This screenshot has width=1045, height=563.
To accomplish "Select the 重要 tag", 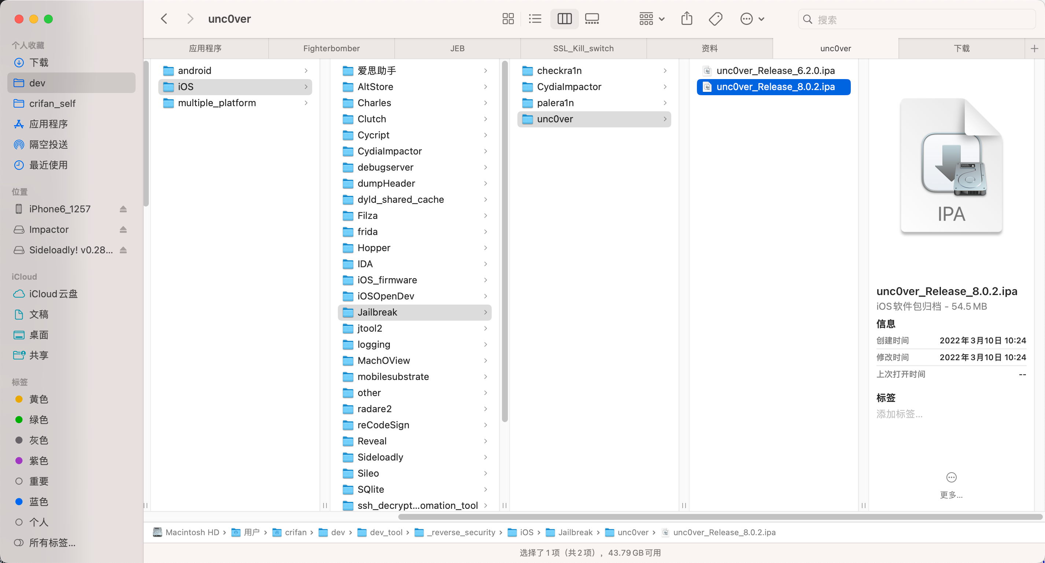I will tap(71, 481).
